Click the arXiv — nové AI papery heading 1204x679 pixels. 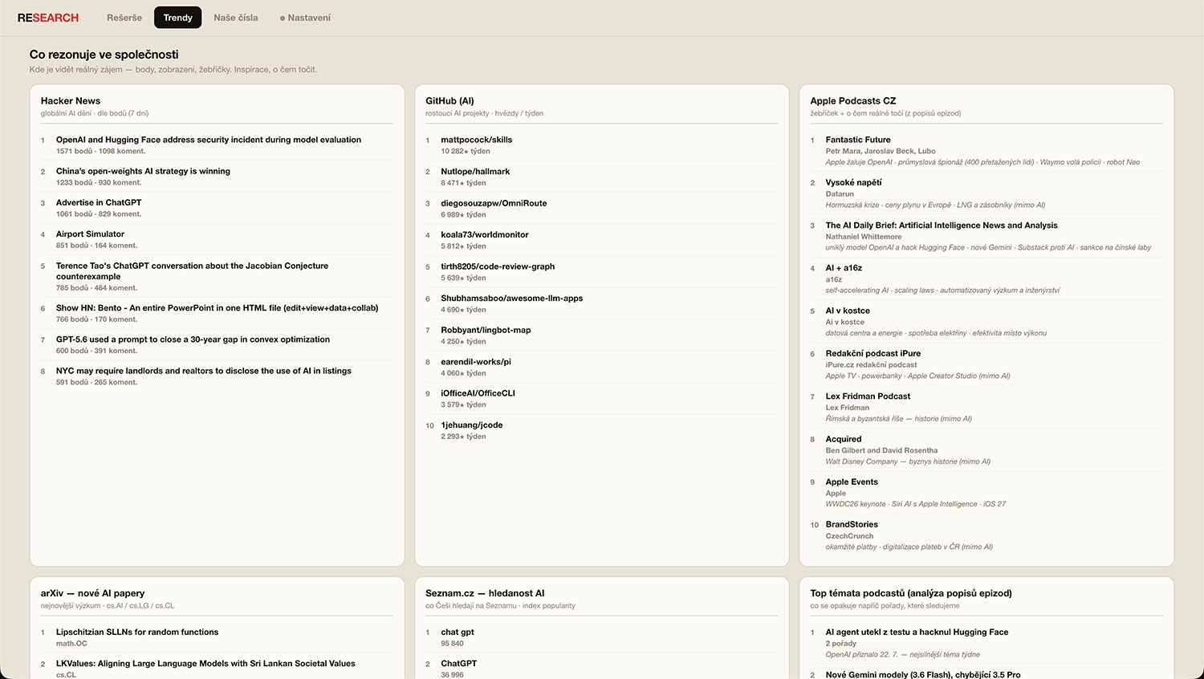click(x=92, y=593)
